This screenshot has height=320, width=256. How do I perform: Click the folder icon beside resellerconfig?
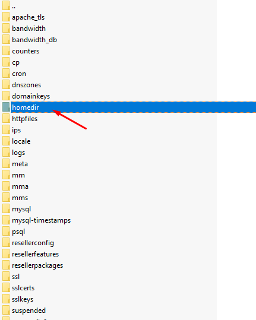(x=6, y=243)
